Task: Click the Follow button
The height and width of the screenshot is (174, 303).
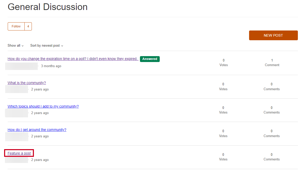Action: coord(16,26)
